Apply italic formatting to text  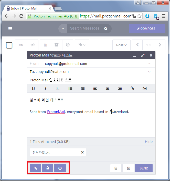pyautogui.click(x=46, y=88)
